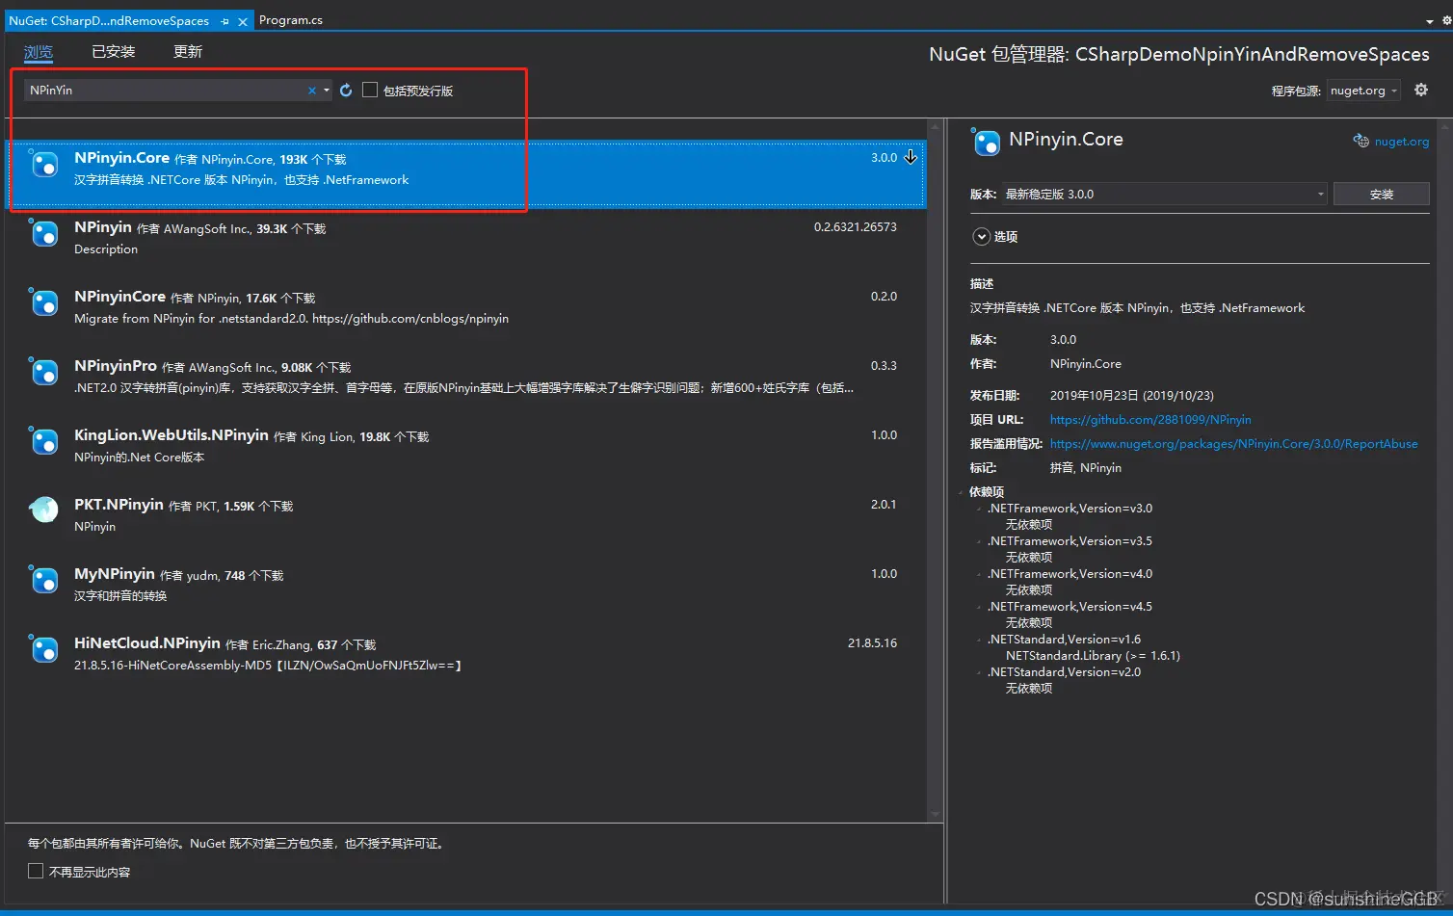
Task: Expand the options section
Action: (x=982, y=236)
